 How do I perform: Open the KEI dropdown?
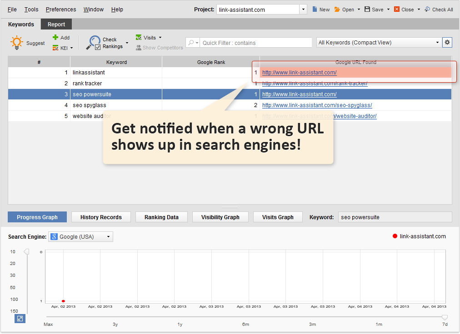(64, 48)
